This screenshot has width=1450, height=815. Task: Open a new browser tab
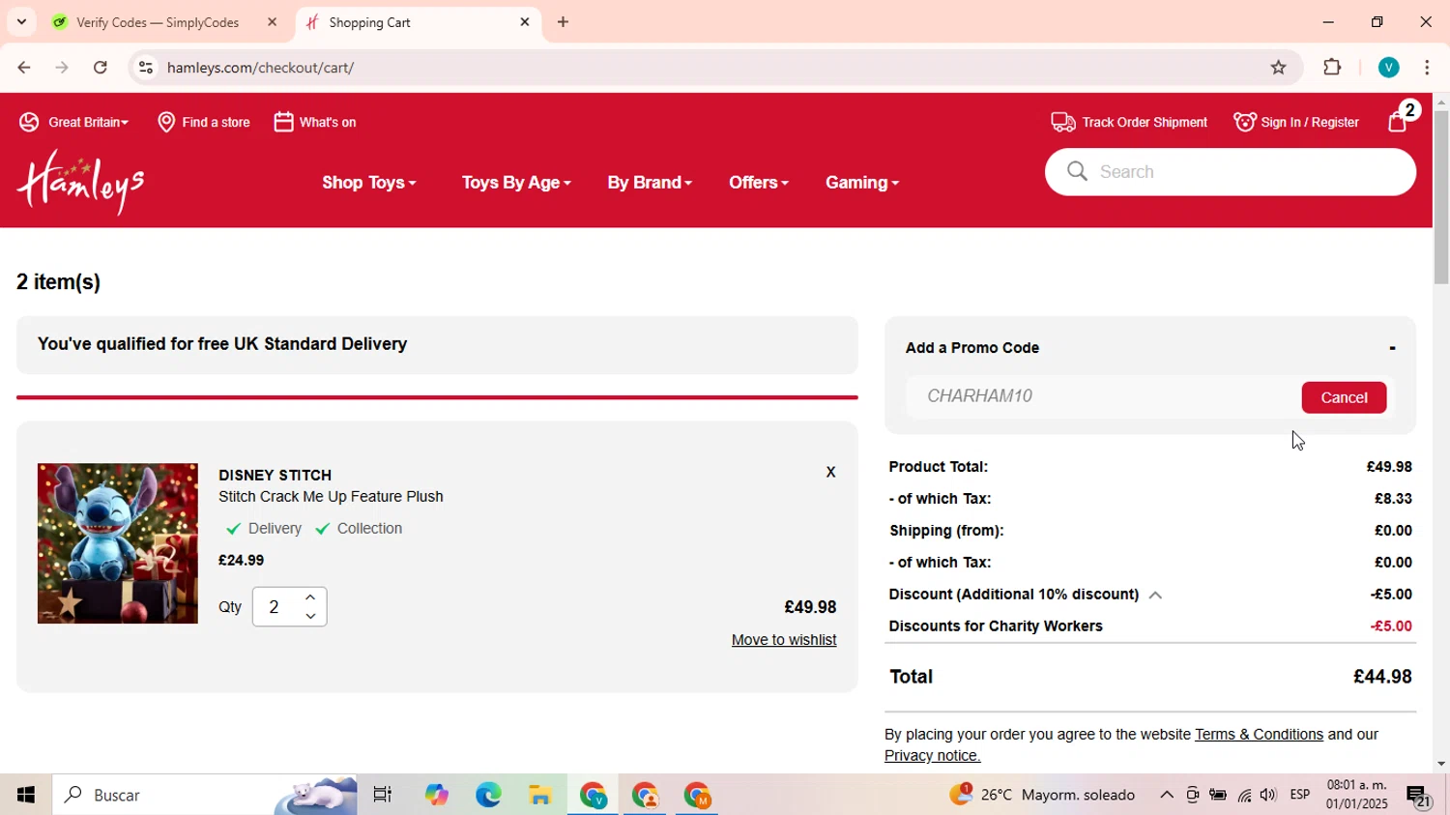pyautogui.click(x=563, y=22)
